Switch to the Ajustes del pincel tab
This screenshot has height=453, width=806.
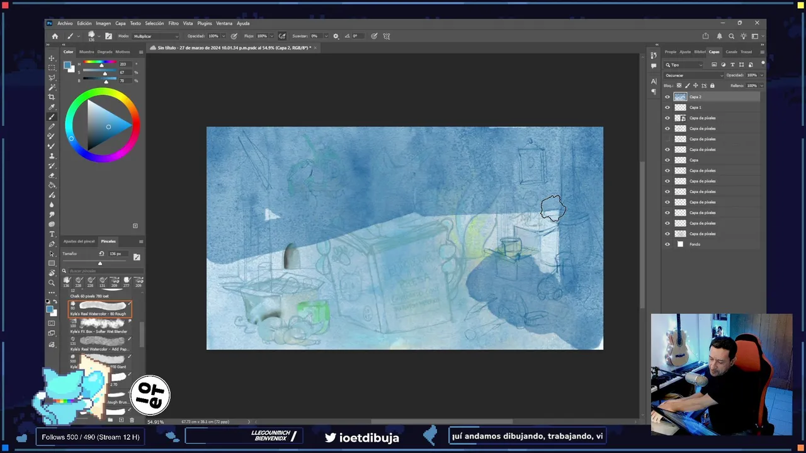point(79,241)
